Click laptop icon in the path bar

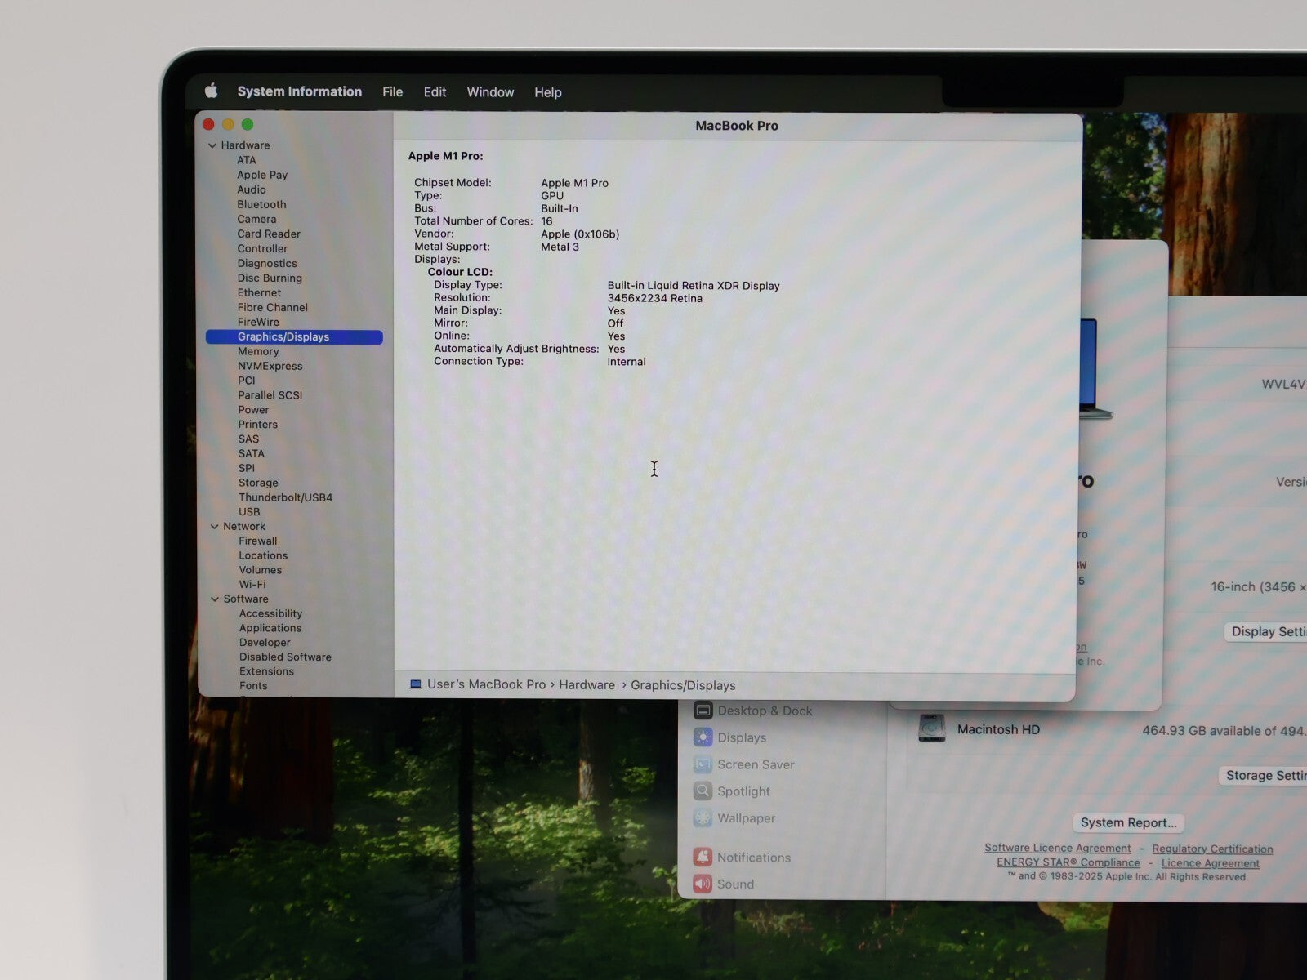(x=416, y=684)
